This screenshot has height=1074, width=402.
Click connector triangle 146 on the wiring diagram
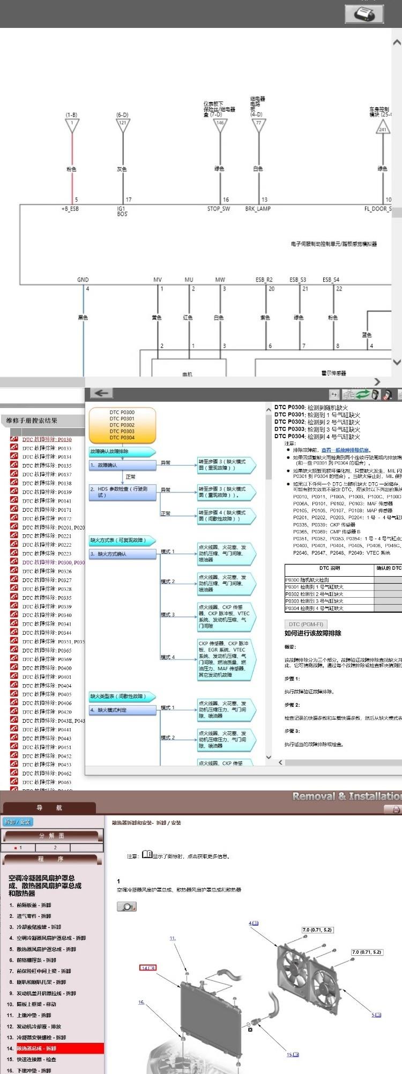[220, 125]
